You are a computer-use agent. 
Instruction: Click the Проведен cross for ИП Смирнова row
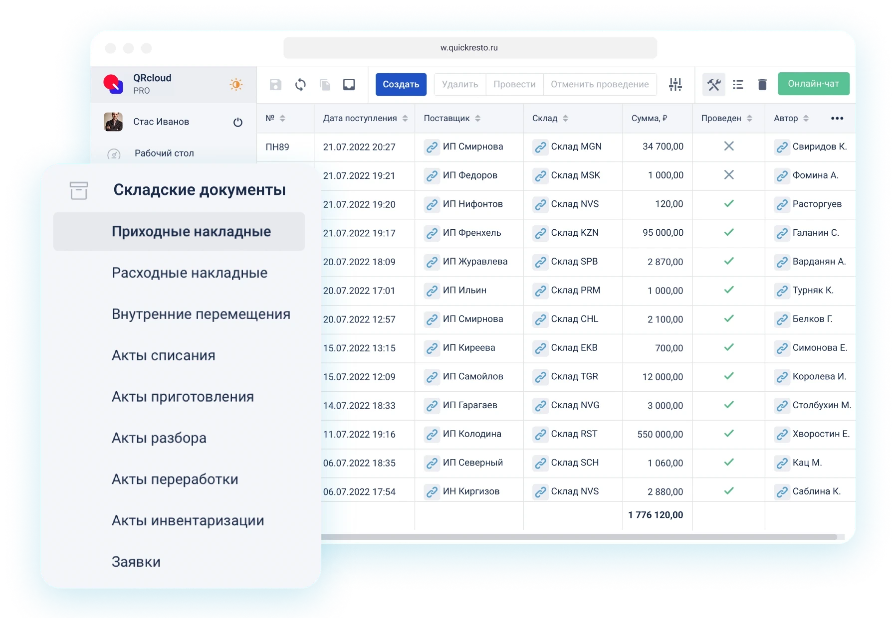728,146
